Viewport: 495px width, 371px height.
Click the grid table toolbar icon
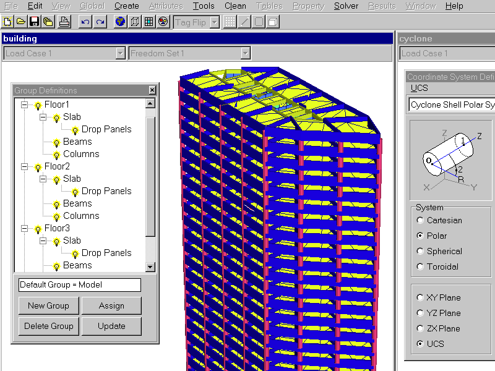click(148, 22)
